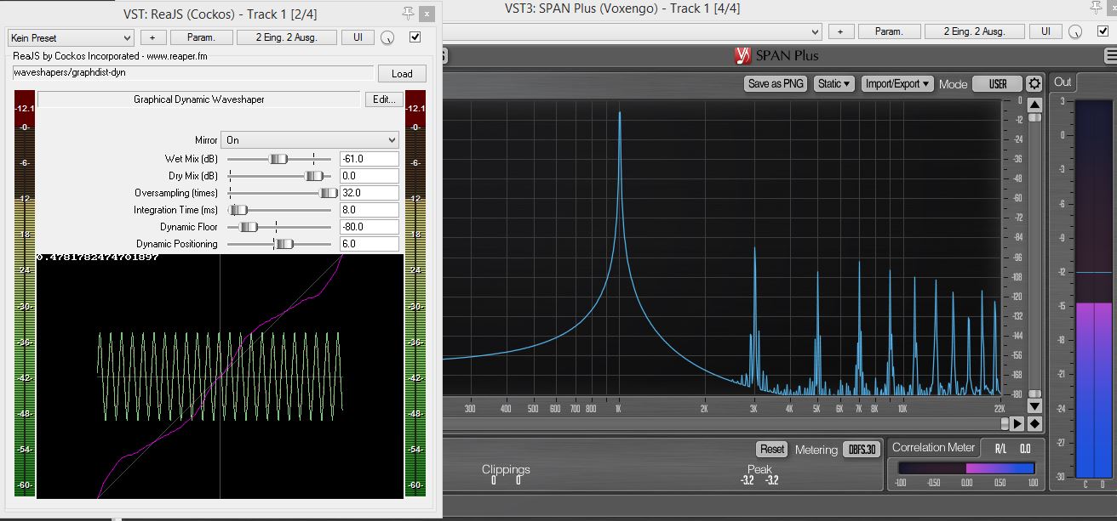The width and height of the screenshot is (1117, 521).
Task: Click the Save as PNG button
Action: 776,84
